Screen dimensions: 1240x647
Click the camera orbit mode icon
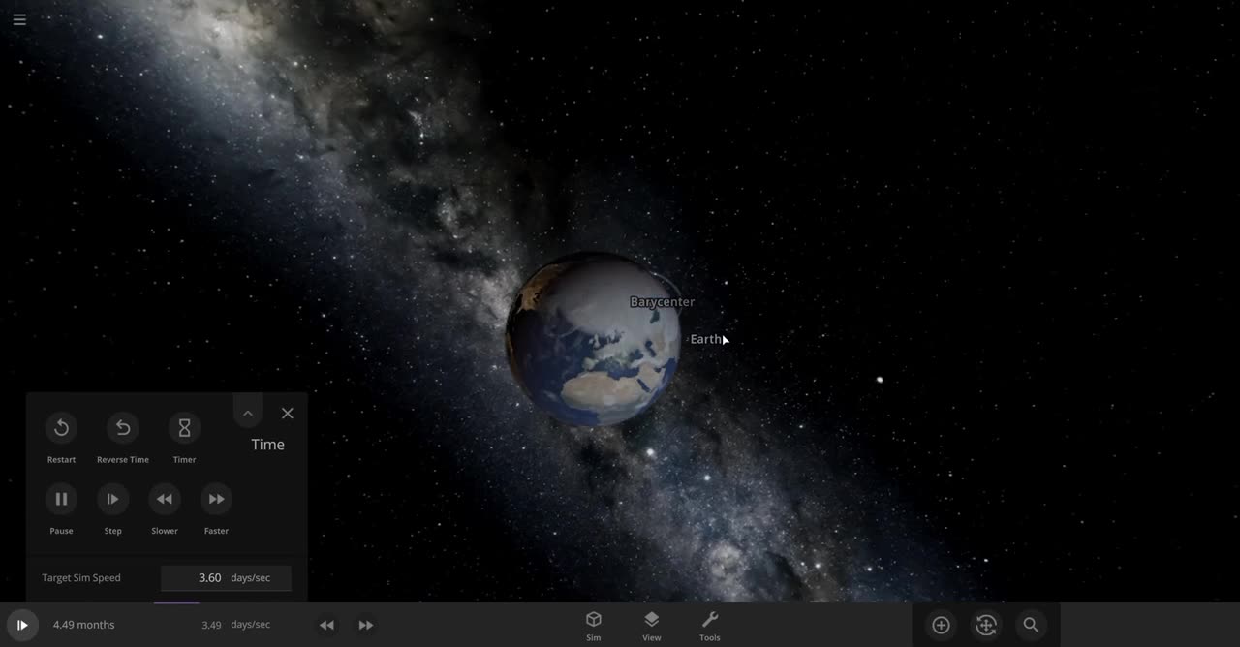(986, 626)
